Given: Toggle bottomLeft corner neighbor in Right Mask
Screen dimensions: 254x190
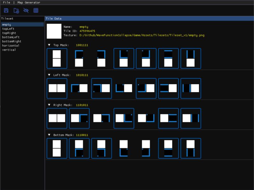Looking at the screenshot, I should tap(124, 118).
